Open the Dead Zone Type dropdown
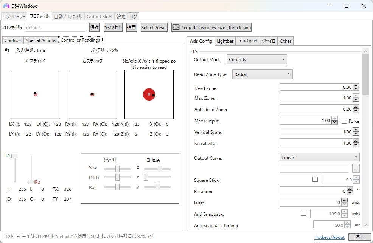 point(263,74)
